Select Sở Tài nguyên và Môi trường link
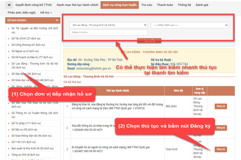The width and height of the screenshot is (241, 160). pos(35,30)
